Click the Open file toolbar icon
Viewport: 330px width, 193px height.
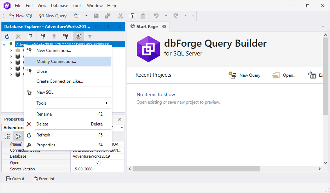(77, 16)
